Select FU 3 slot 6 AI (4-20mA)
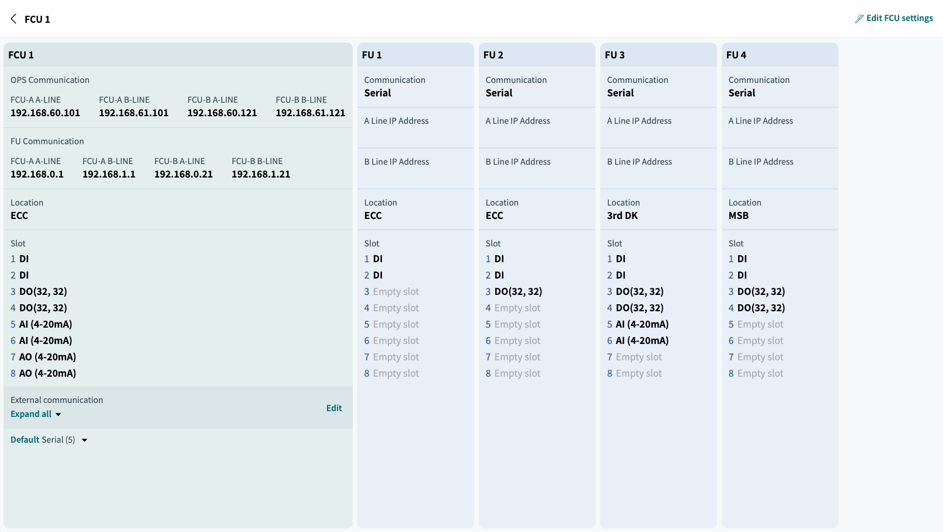Screen dimensions: 943x532 [x=638, y=340]
